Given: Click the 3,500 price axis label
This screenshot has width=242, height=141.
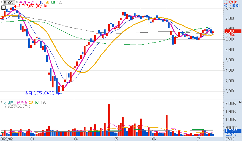Looking at the screenshot, I should 230,91.
